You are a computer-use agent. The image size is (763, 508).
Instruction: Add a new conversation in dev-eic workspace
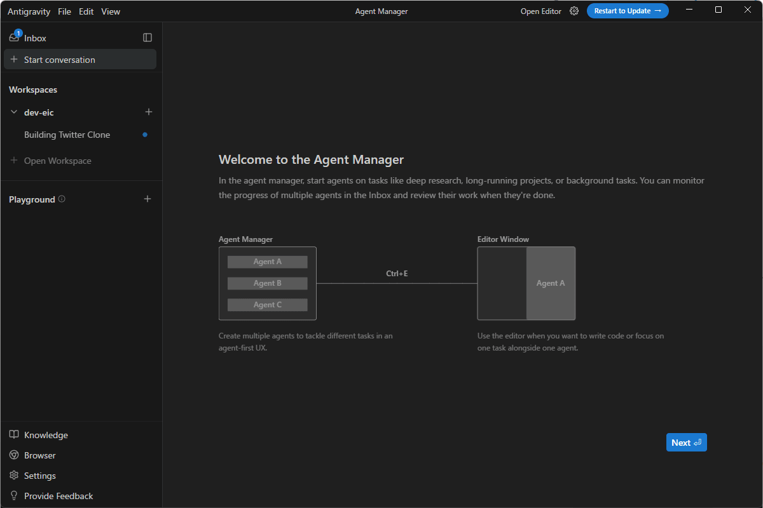click(148, 112)
